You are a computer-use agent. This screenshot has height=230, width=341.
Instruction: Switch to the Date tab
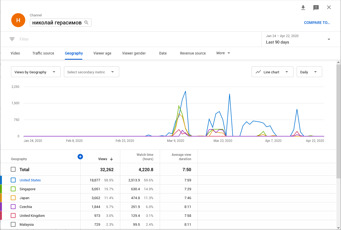163,53
